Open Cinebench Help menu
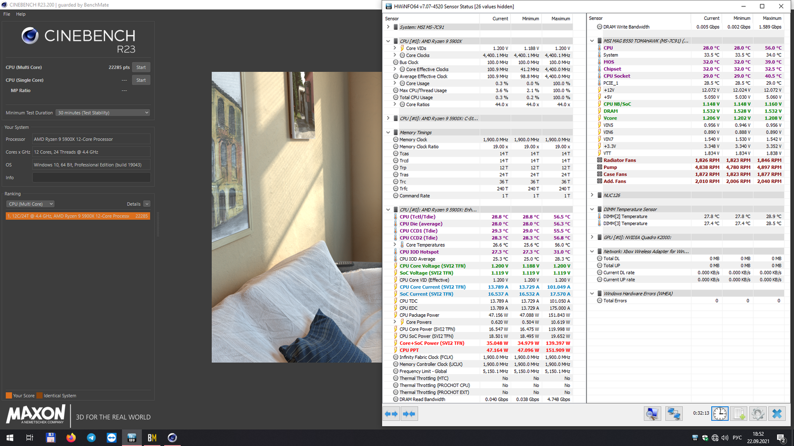 click(x=20, y=14)
